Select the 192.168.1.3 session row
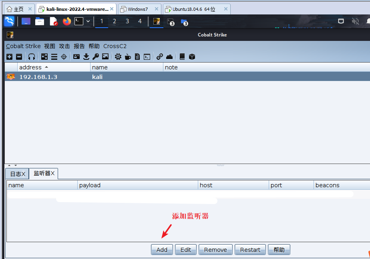The image size is (370, 259). (187, 77)
